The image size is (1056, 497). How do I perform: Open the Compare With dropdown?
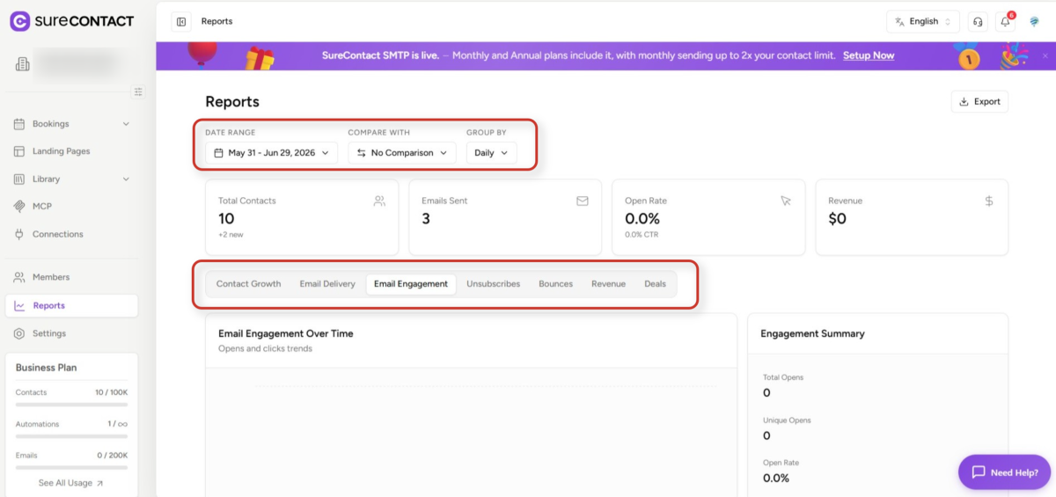coord(402,153)
